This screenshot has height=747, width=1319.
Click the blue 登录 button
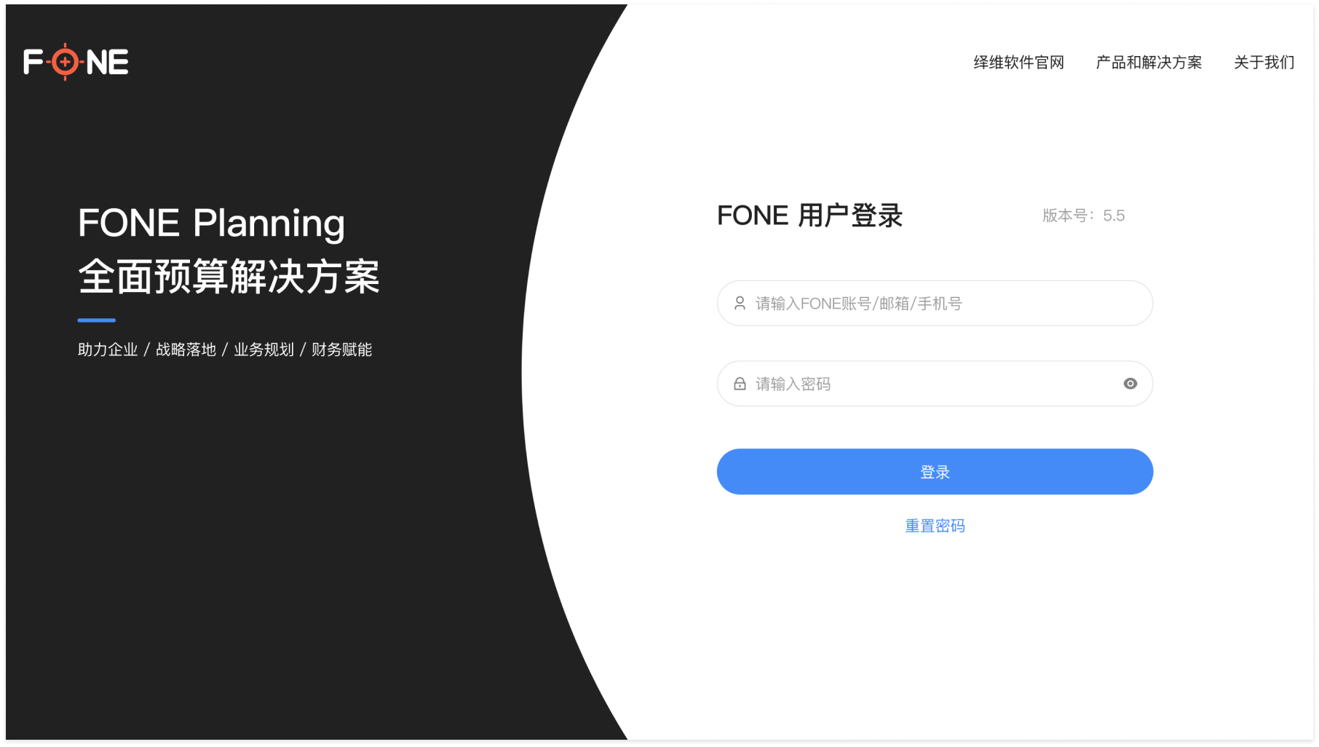(935, 472)
